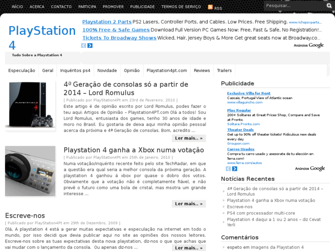Click the www.richspsxparts URL in top ad
This screenshot has width=335, height=251.
tap(306, 22)
